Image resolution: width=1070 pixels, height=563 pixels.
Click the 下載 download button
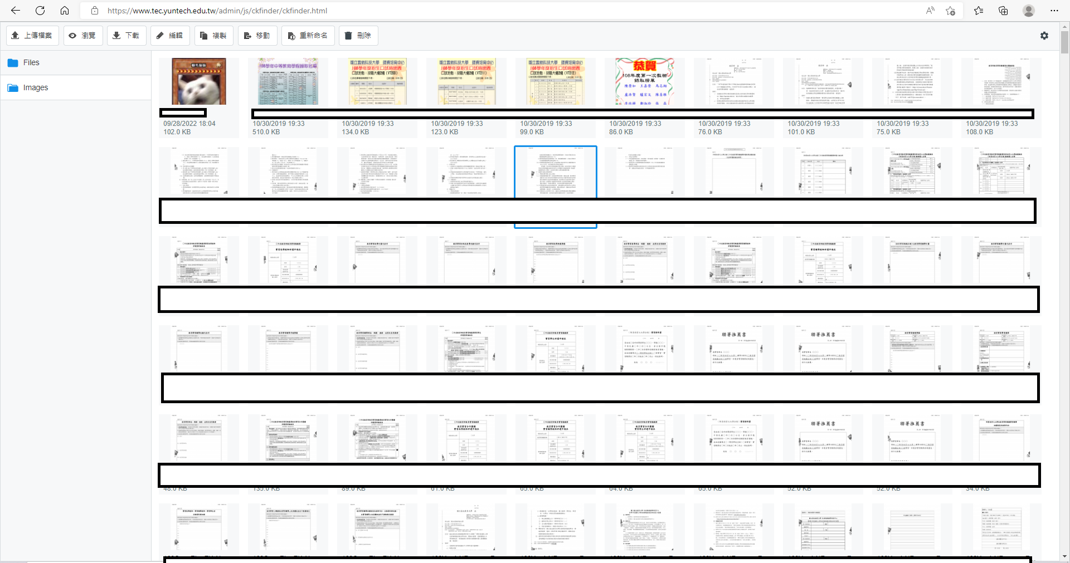point(126,36)
